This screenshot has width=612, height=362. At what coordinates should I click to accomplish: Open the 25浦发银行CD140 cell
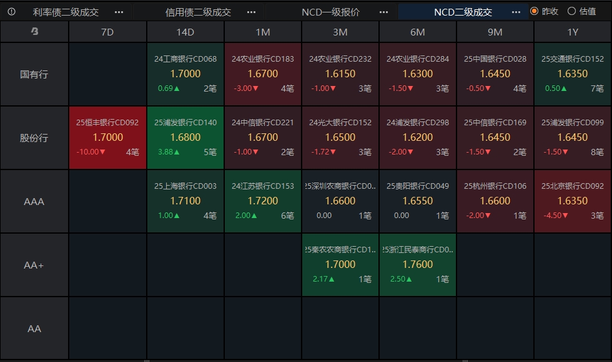185,138
